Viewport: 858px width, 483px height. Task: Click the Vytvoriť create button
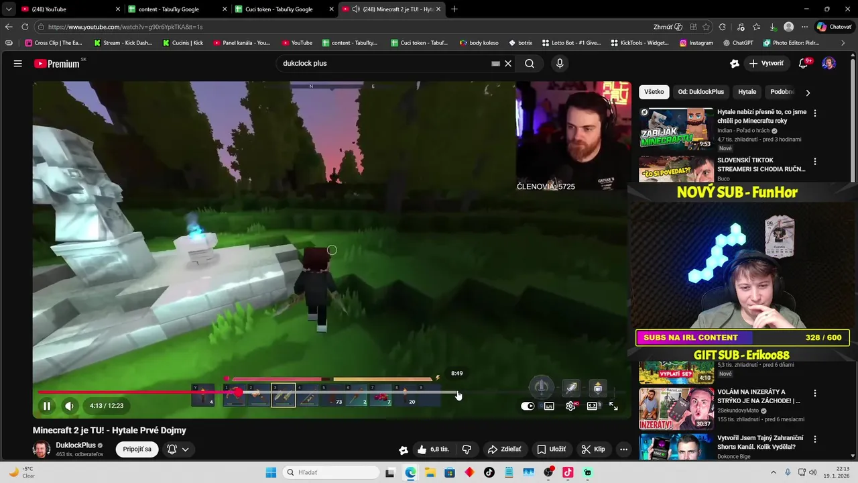(766, 64)
